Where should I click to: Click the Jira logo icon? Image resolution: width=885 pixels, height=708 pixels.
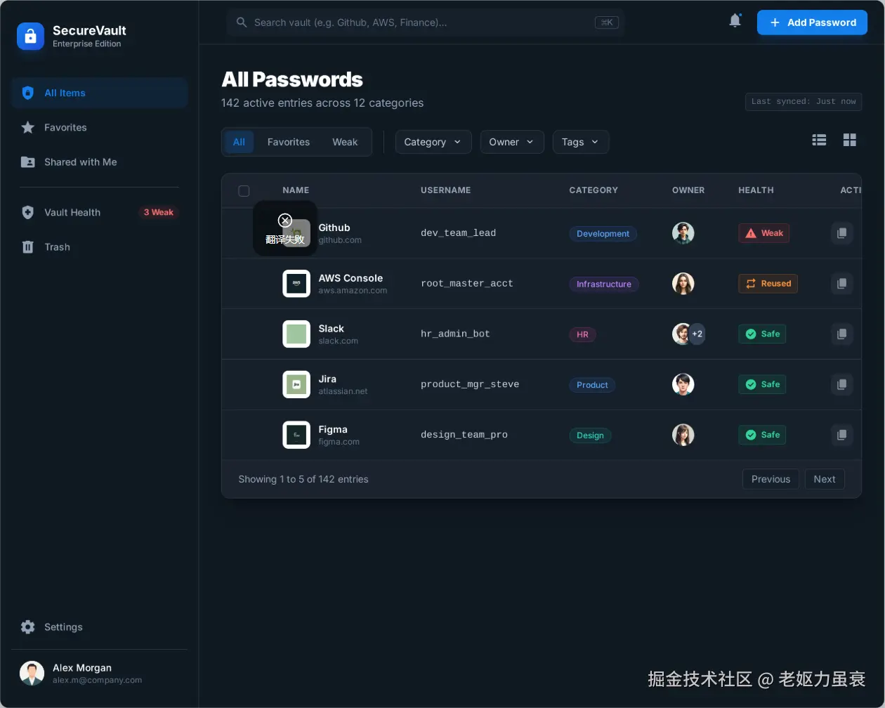click(x=296, y=384)
